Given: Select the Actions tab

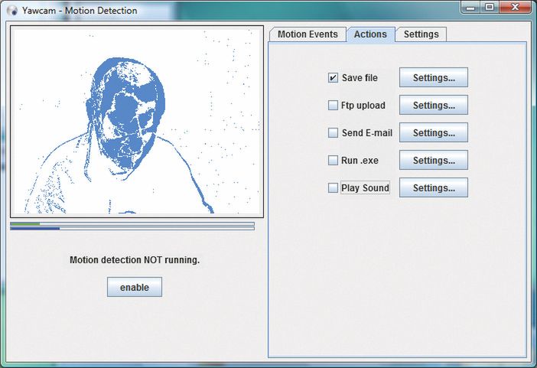Looking at the screenshot, I should 370,34.
